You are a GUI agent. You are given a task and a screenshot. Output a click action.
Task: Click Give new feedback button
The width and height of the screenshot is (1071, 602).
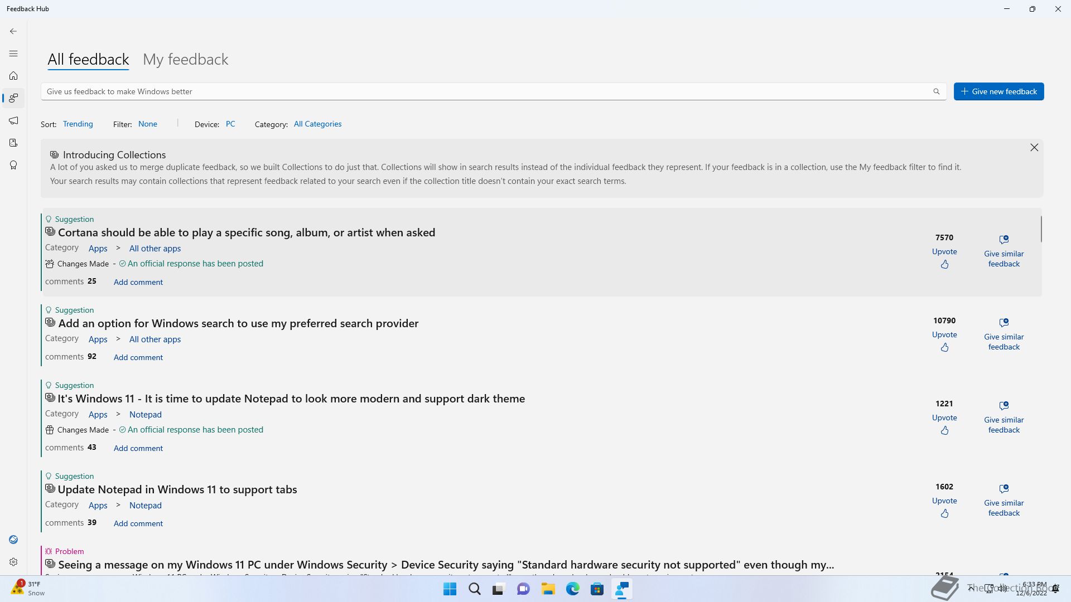click(x=998, y=91)
